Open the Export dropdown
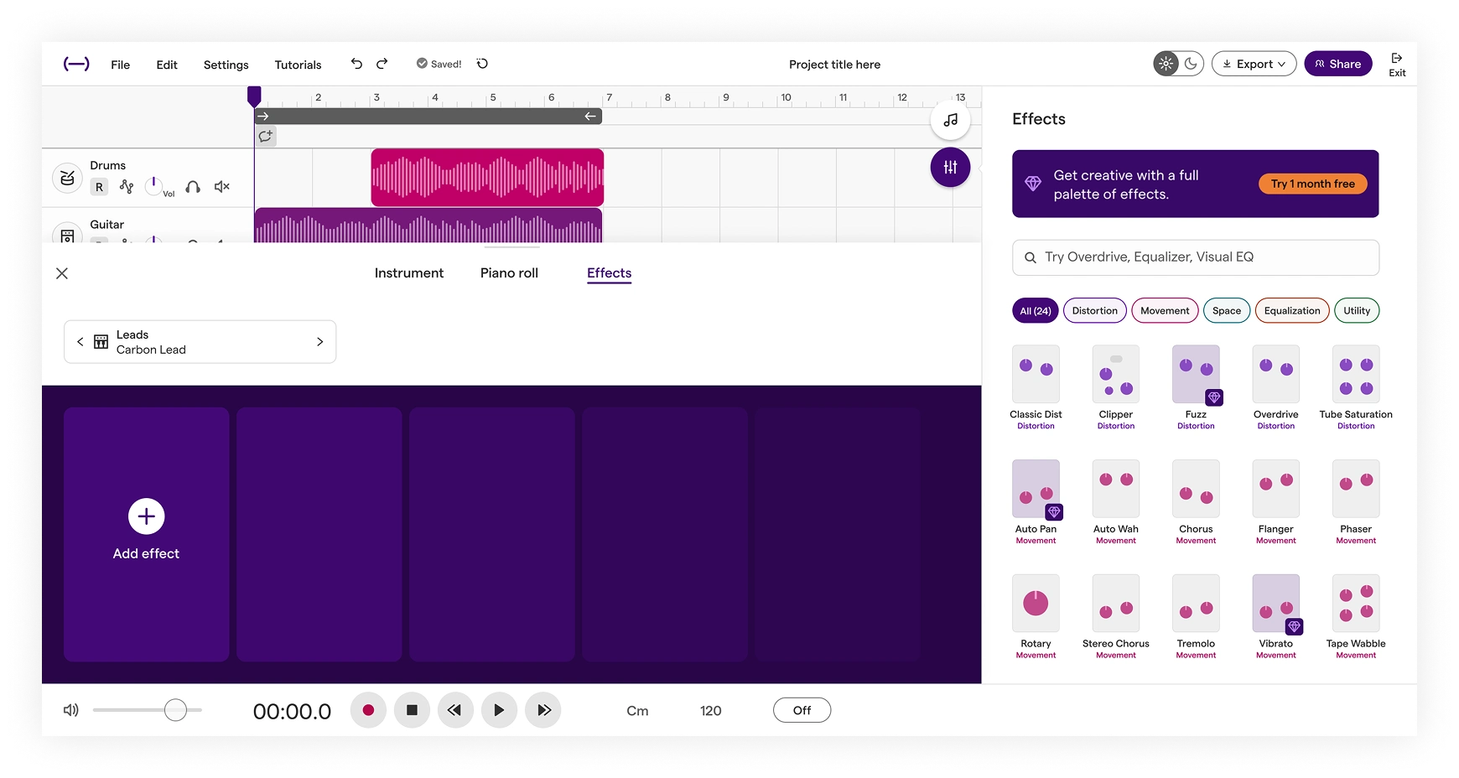1459x778 pixels. [1254, 63]
